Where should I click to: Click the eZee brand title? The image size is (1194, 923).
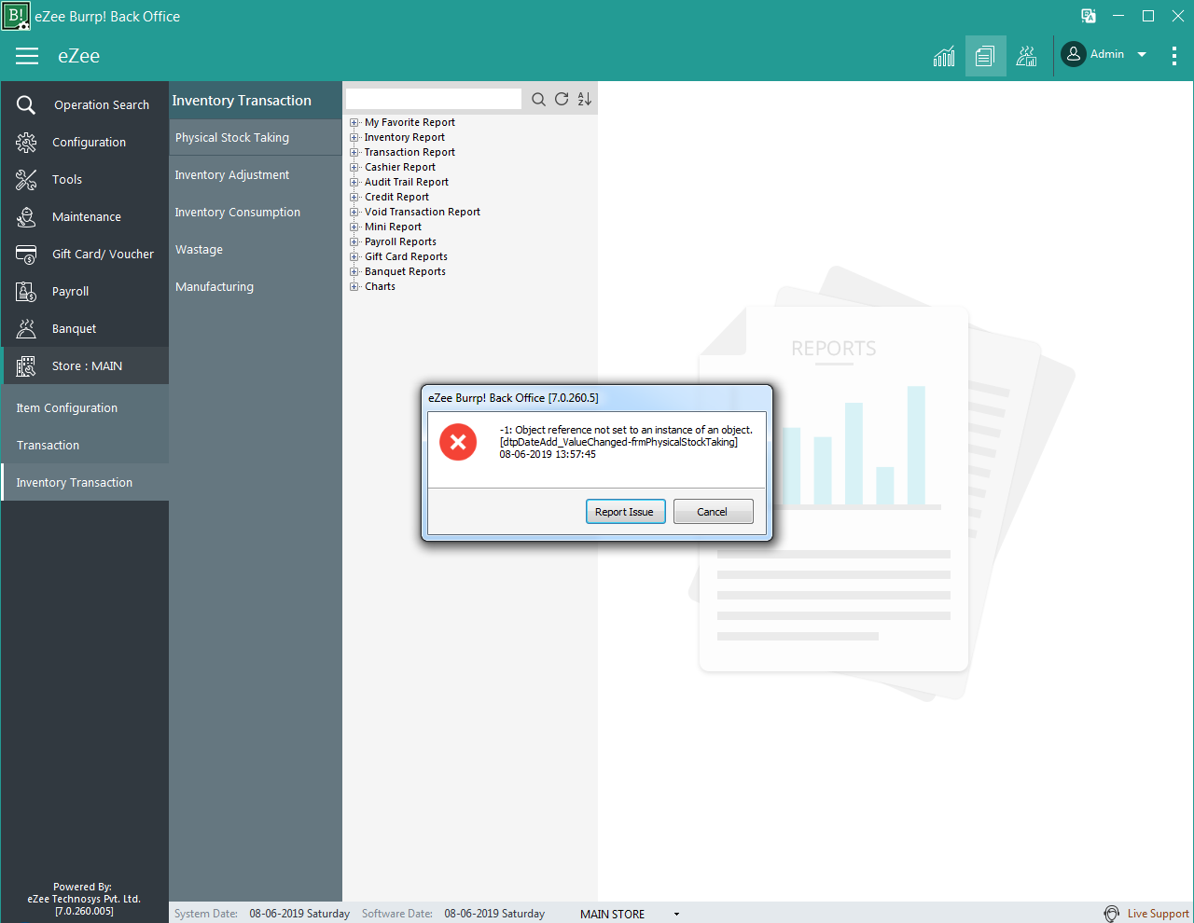pyautogui.click(x=78, y=56)
